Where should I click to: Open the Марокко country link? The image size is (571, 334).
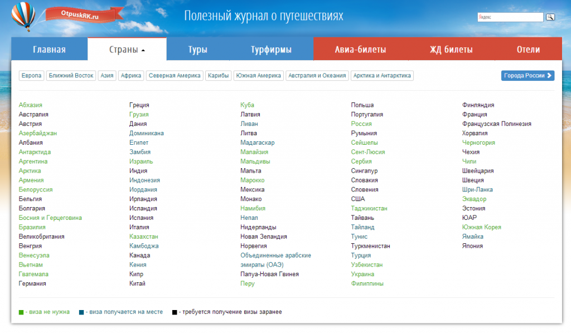(253, 180)
